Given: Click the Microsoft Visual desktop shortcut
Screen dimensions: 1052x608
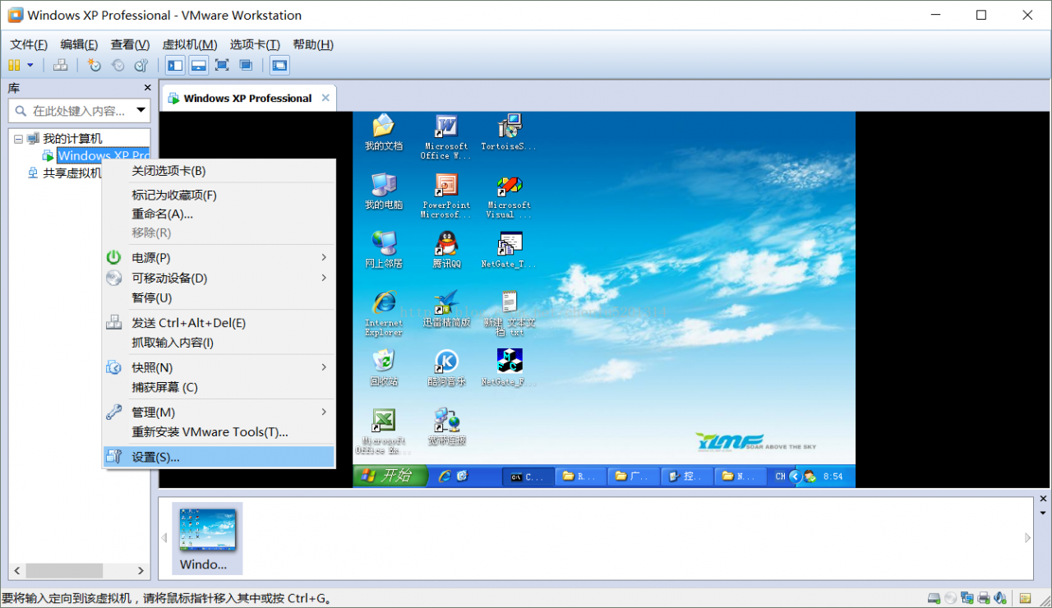Looking at the screenshot, I should [509, 196].
